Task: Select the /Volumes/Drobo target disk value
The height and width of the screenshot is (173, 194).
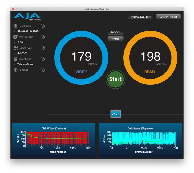Action: click(25, 64)
